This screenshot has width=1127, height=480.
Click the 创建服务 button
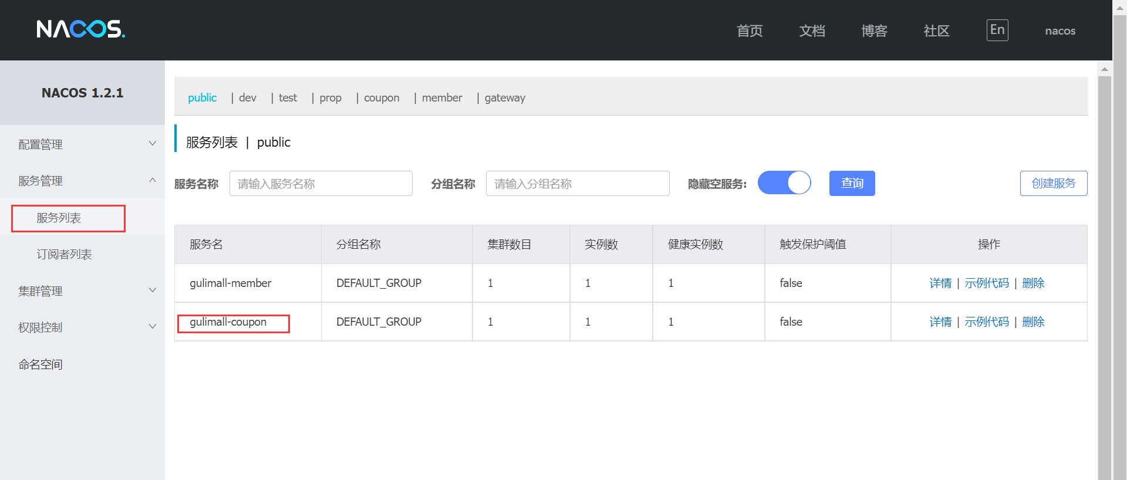1054,184
